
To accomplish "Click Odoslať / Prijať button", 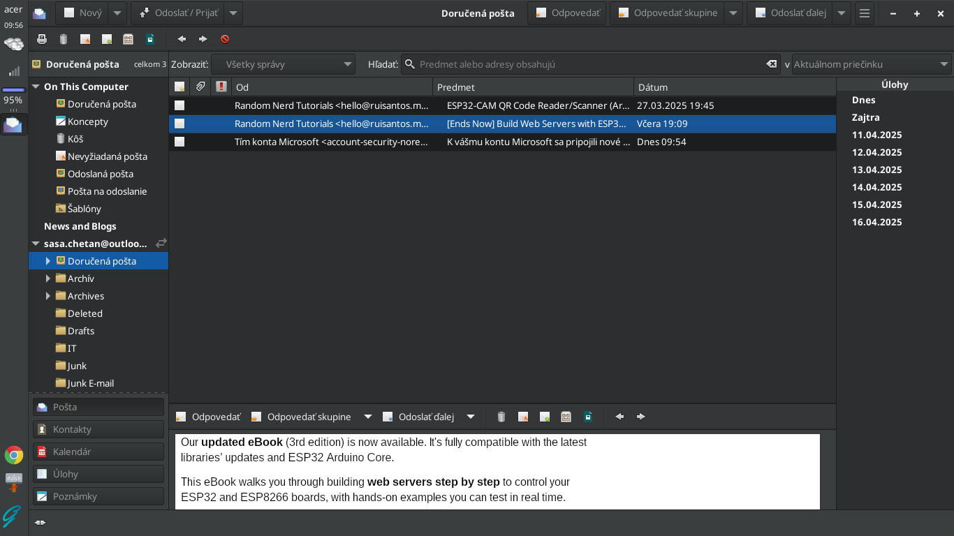I will click(178, 13).
